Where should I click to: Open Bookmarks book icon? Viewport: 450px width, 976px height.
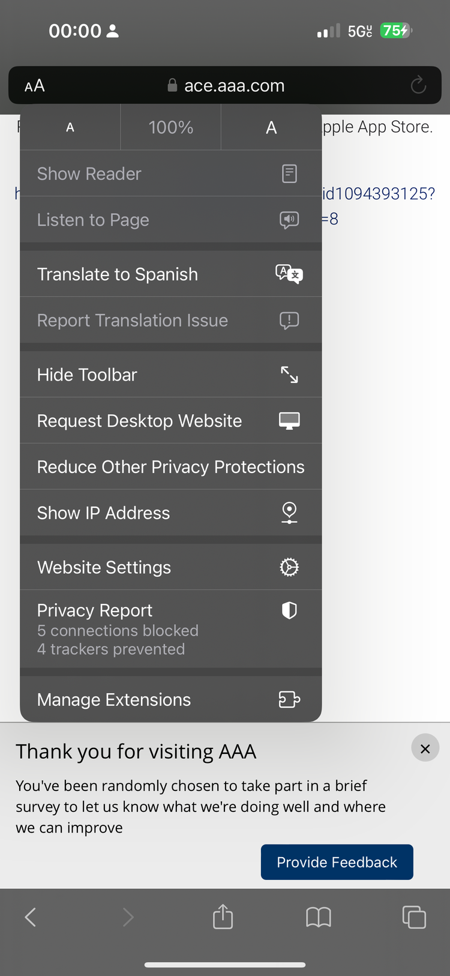pyautogui.click(x=319, y=917)
